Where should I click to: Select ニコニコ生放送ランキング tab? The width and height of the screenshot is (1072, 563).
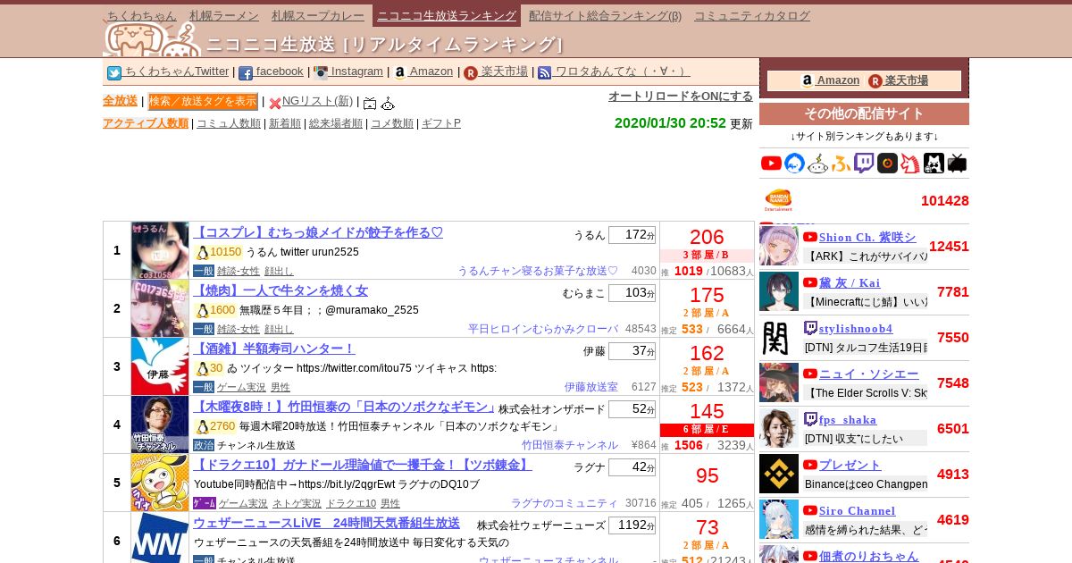[x=447, y=16]
